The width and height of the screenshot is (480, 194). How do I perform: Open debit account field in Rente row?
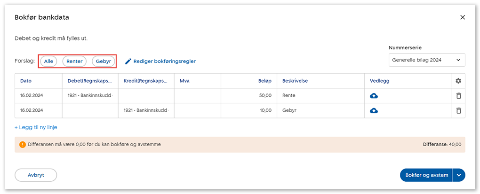[89, 96]
